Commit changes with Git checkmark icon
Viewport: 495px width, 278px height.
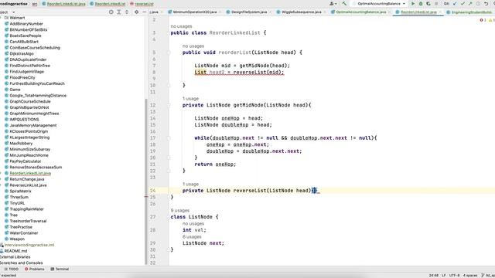tap(463, 3)
